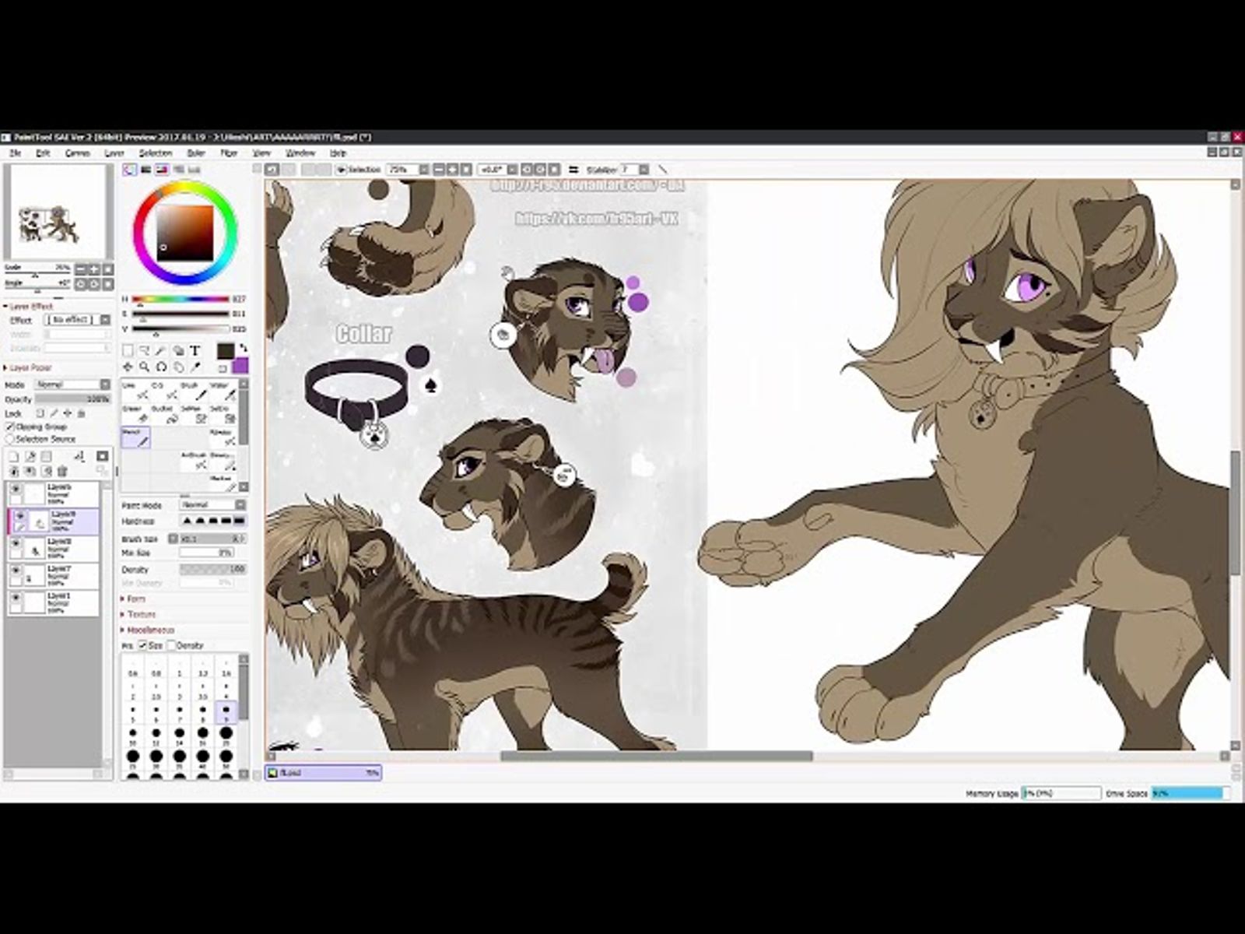Click the Brush Size value field
1245x934 pixels.
(212, 539)
